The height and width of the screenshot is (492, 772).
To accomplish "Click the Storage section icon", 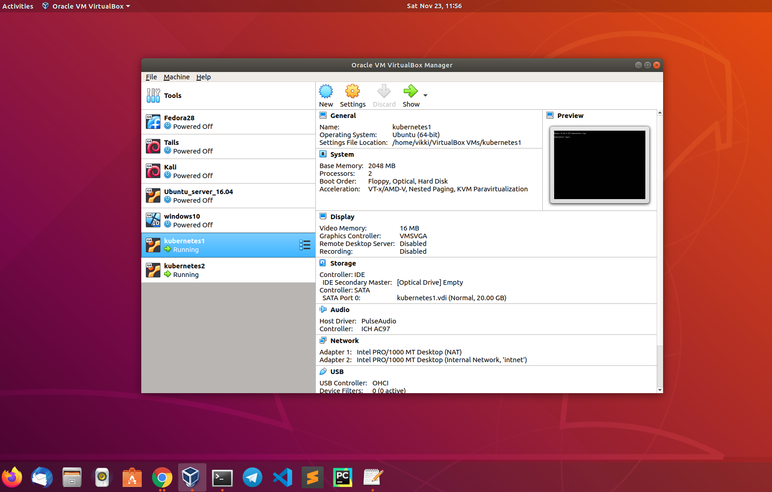I will (323, 263).
